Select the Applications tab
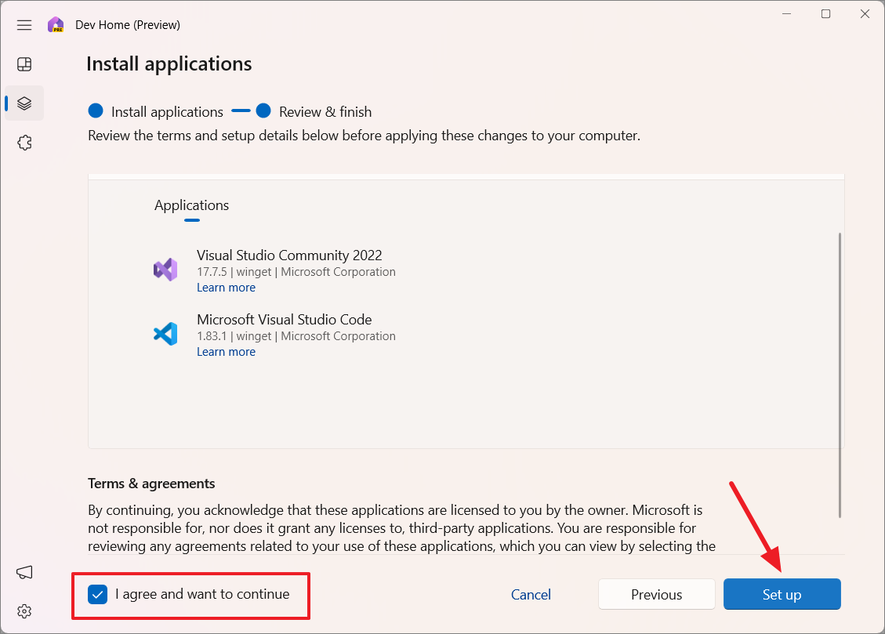This screenshot has height=634, width=885. (191, 205)
